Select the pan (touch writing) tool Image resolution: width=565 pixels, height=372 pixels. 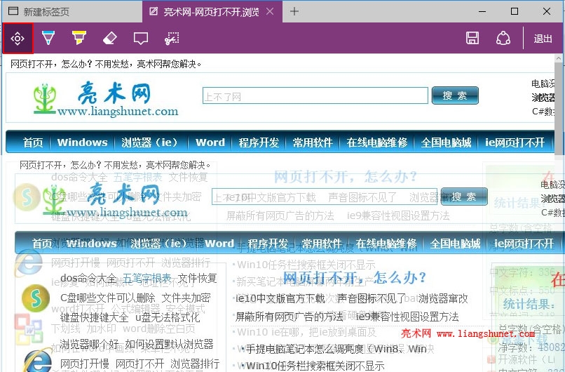(18, 38)
